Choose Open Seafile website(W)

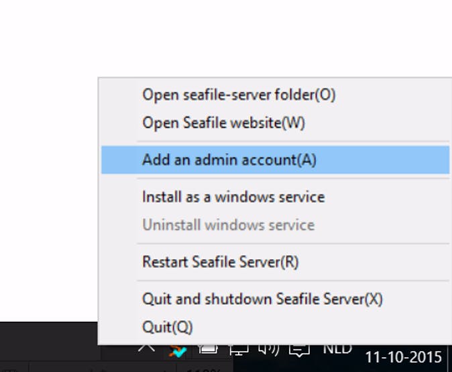click(x=223, y=124)
